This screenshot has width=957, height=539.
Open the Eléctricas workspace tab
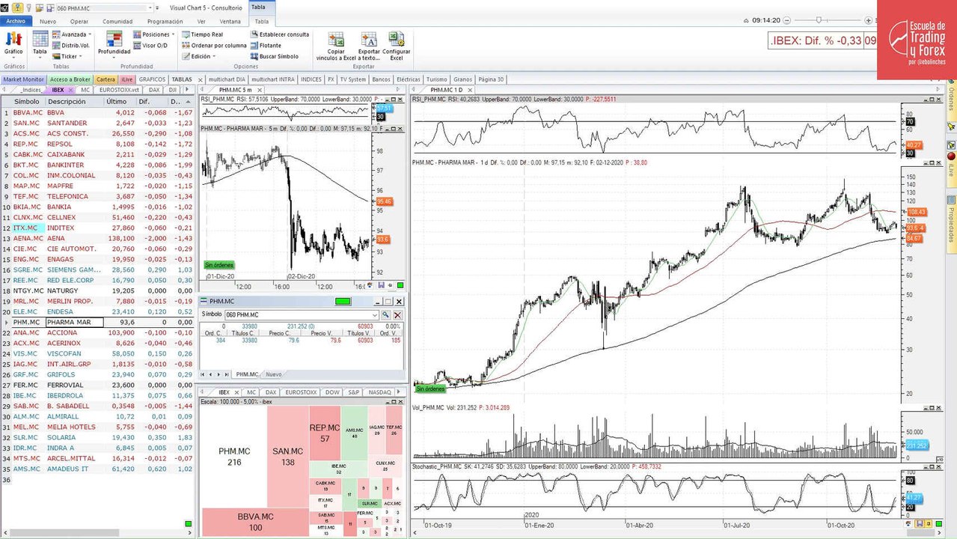409,79
